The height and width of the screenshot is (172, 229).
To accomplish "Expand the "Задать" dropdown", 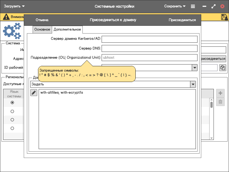I will [193, 84].
